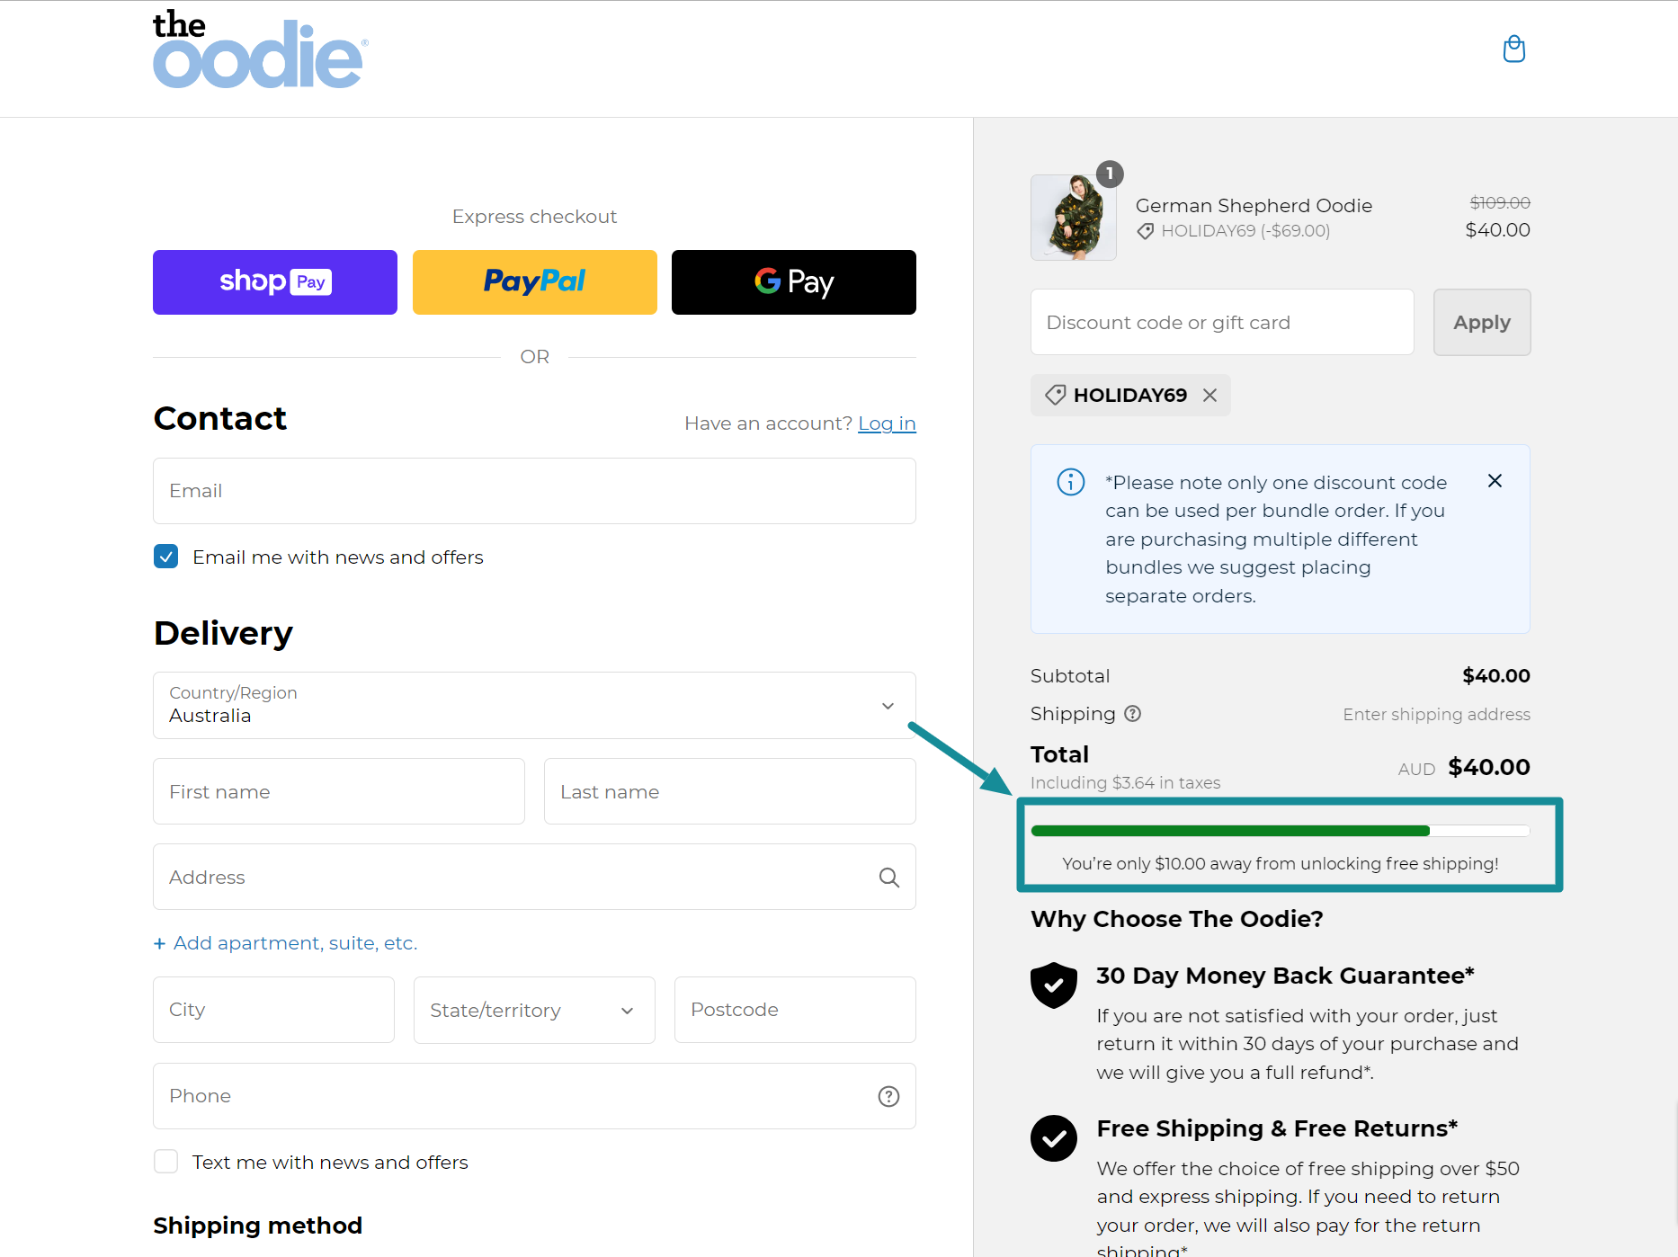Remove the HOLIDAY69 discount code
The width and height of the screenshot is (1678, 1257).
1209,395
